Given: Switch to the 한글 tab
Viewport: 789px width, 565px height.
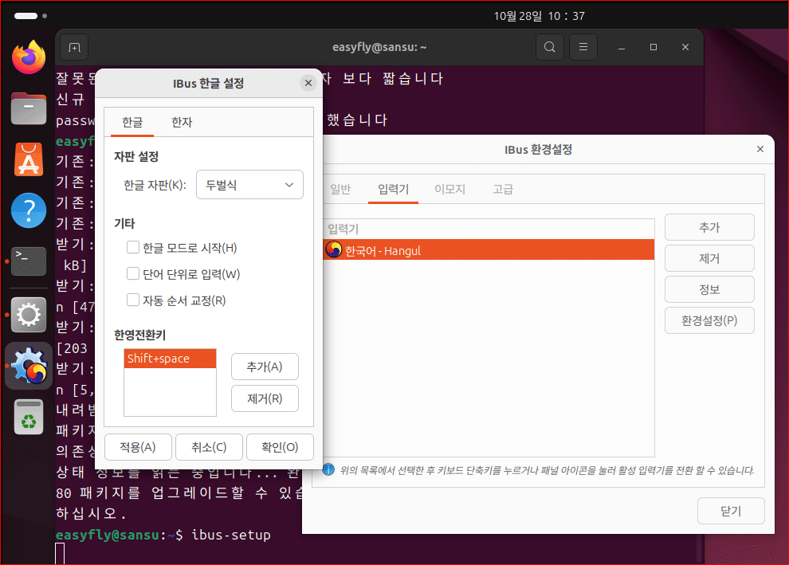Looking at the screenshot, I should point(132,122).
